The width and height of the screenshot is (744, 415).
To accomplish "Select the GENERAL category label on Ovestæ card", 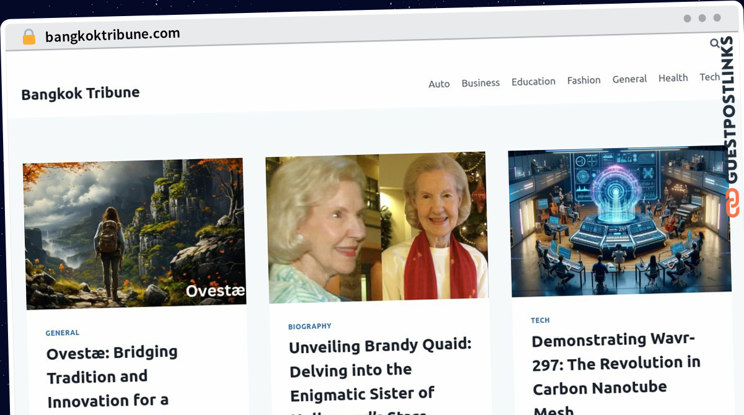I will [63, 333].
